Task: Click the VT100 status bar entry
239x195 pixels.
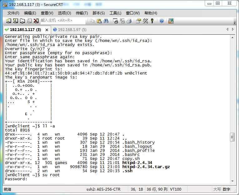Action: pos(176,189)
